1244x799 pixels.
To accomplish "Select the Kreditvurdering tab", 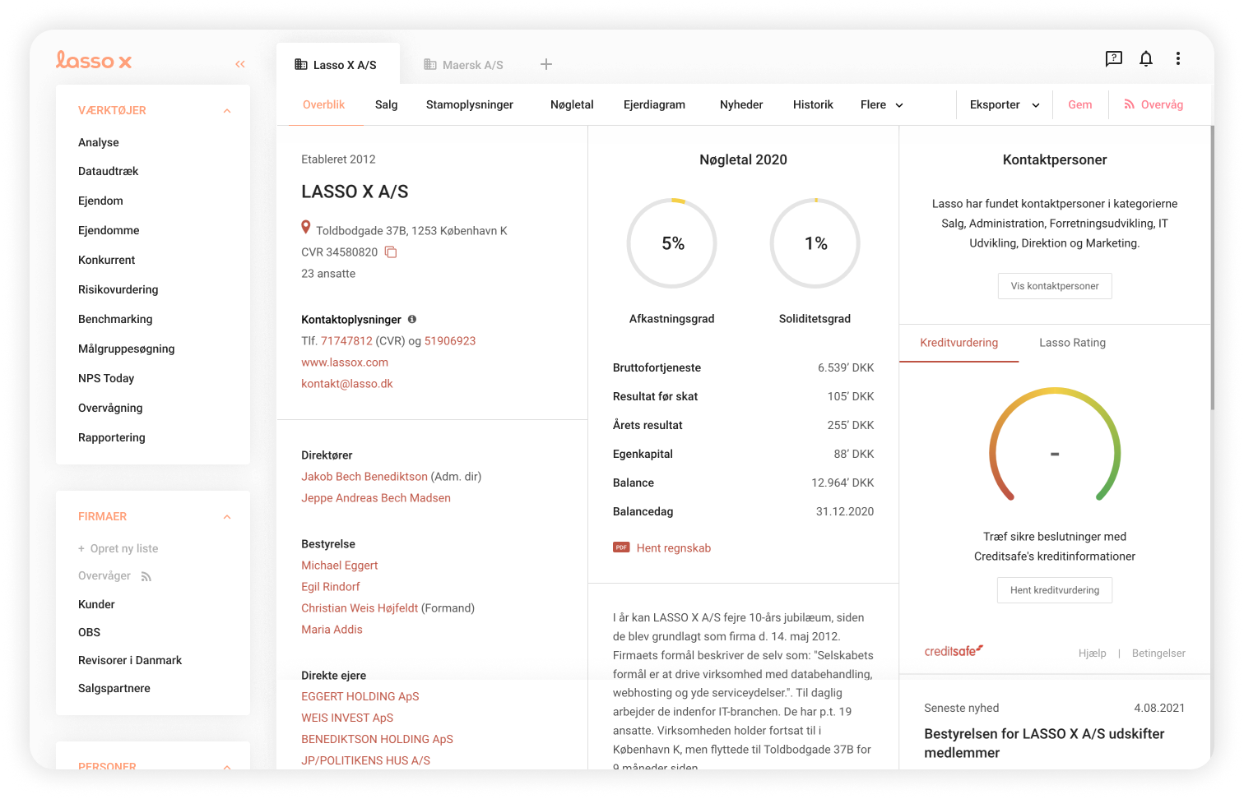I will coord(959,343).
